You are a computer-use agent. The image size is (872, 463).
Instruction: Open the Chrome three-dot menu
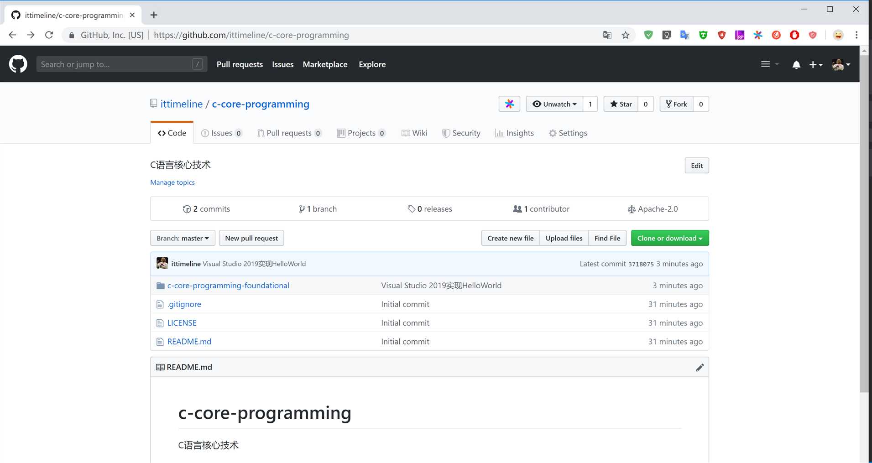[x=856, y=35]
